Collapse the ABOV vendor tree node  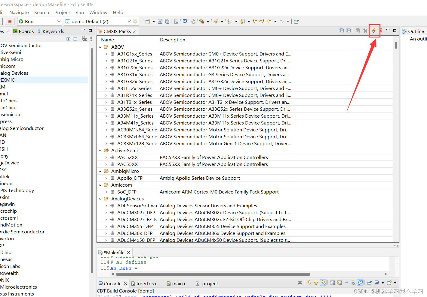(x=100, y=47)
